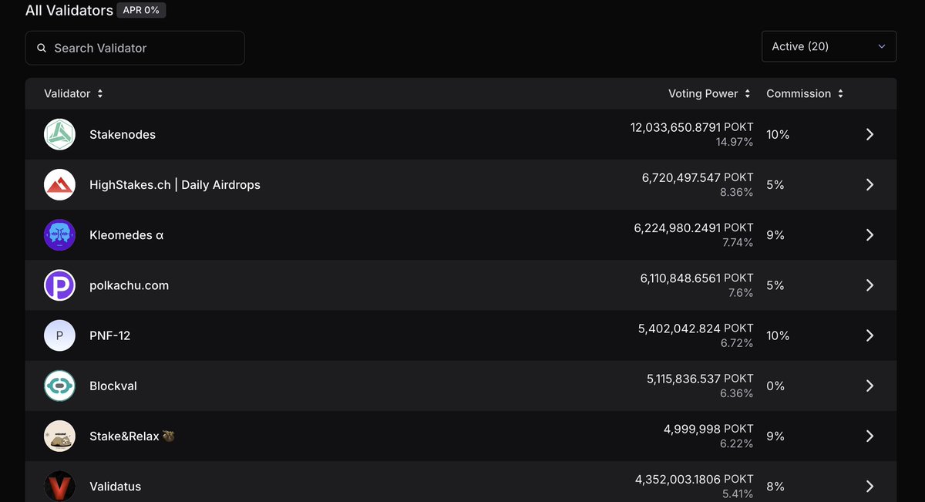
Task: Click voting power 4,999,998 POKT
Action: tap(708, 428)
